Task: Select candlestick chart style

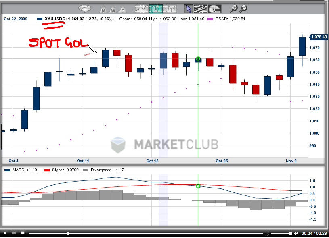Action: point(156,9)
